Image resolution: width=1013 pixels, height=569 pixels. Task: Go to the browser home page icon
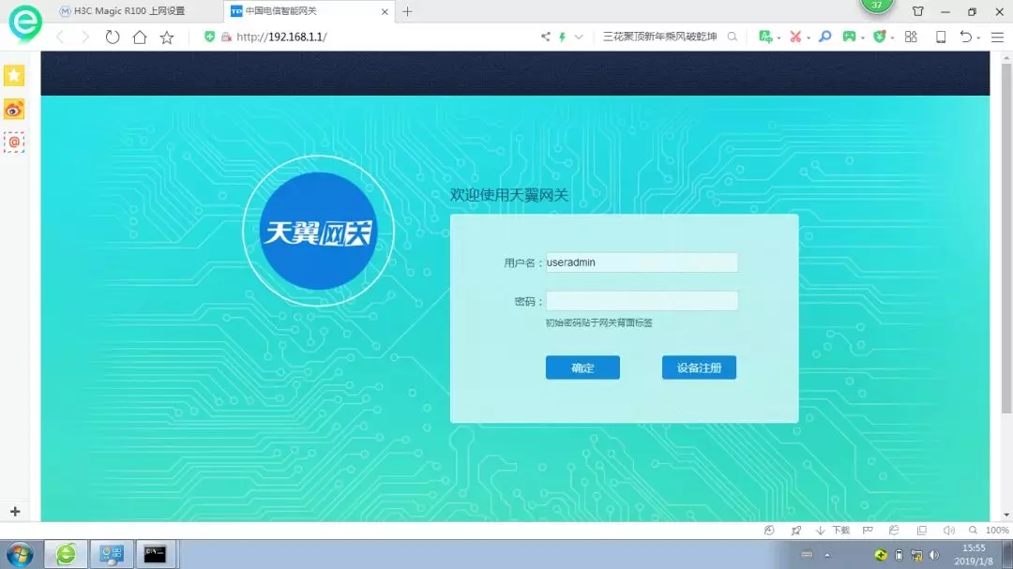click(140, 37)
